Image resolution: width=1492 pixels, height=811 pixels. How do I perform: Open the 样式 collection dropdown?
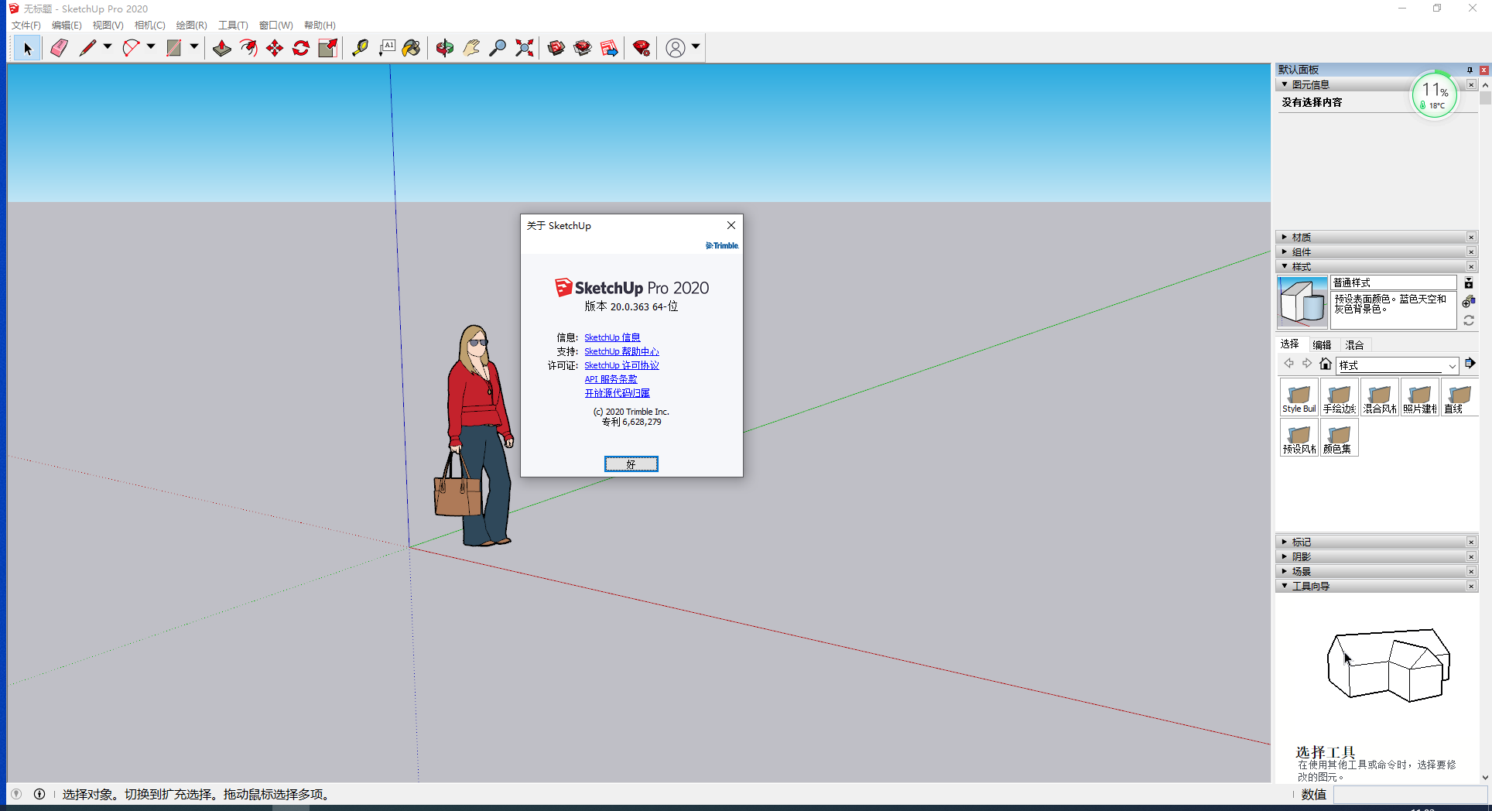point(1398,365)
